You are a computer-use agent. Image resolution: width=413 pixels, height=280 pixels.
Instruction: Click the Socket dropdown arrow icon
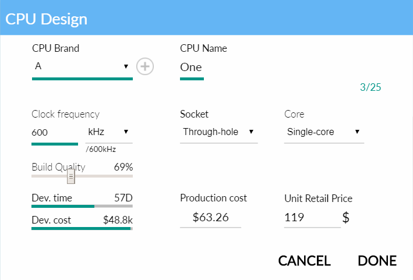(x=251, y=132)
